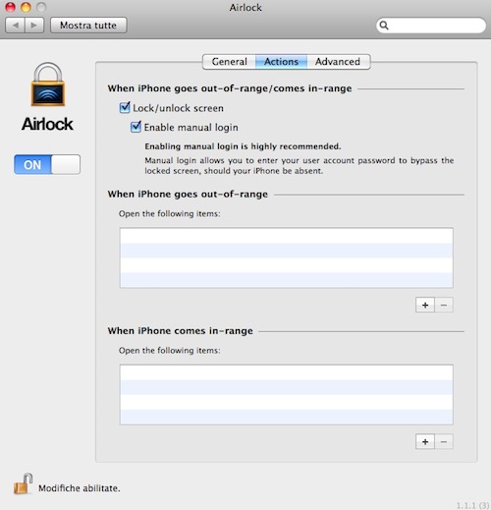The width and height of the screenshot is (491, 510).
Task: Click the magnifier icon in search field
Action: coord(384,26)
